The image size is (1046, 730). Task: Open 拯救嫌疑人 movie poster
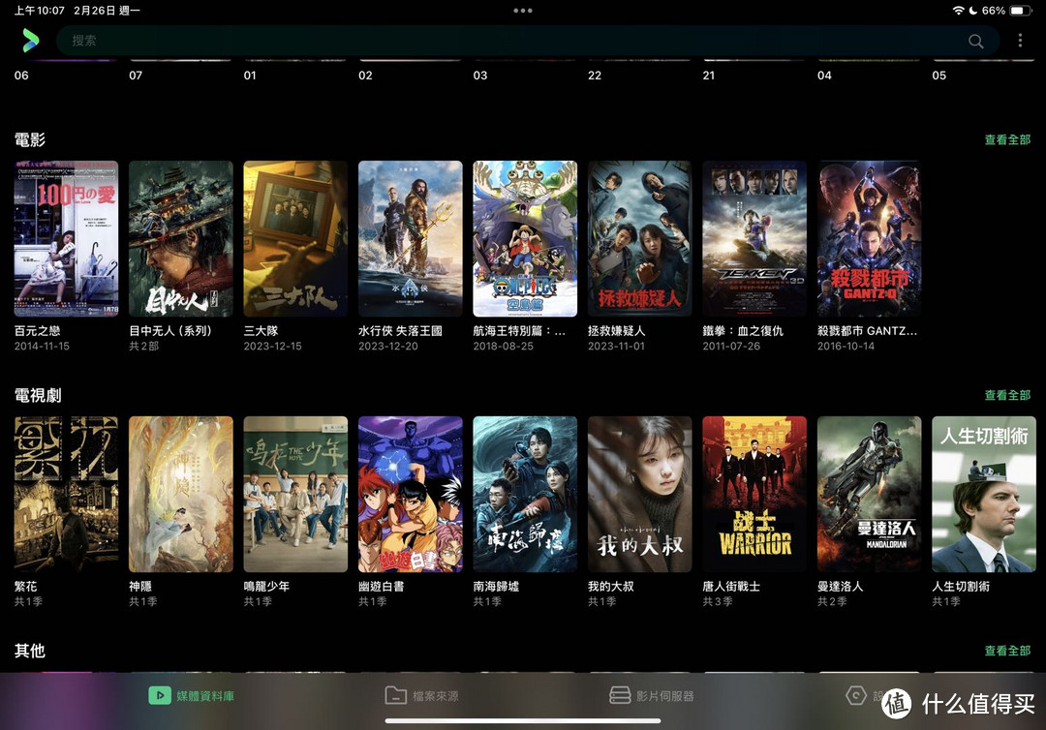coord(640,239)
